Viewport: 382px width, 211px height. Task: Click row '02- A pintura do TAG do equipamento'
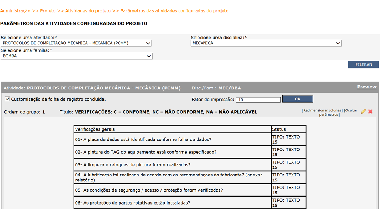[x=172, y=152]
